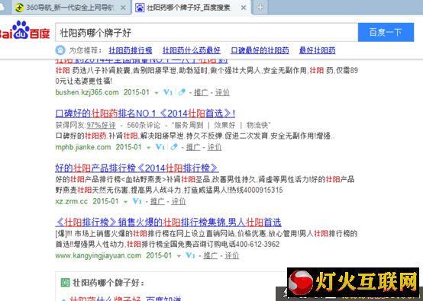Expand the dropdown arrow after mphb.jianke.com 2015-01
Image resolution: width=423 pixels, height=301 pixels.
point(148,148)
